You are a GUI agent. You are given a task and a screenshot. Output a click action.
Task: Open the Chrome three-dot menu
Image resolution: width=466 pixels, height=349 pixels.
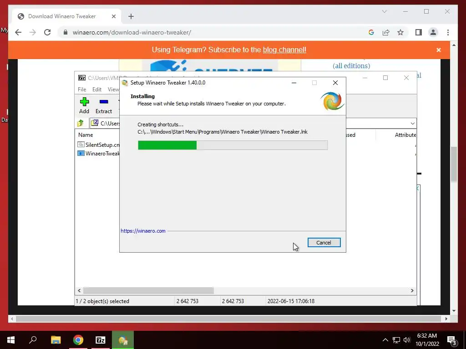[448, 32]
